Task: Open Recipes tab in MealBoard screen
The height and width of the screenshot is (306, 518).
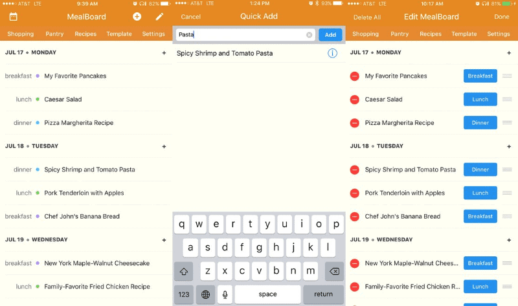Action: pos(85,34)
